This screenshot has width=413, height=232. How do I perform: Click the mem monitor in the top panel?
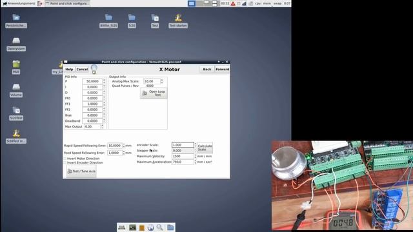click(x=267, y=3)
